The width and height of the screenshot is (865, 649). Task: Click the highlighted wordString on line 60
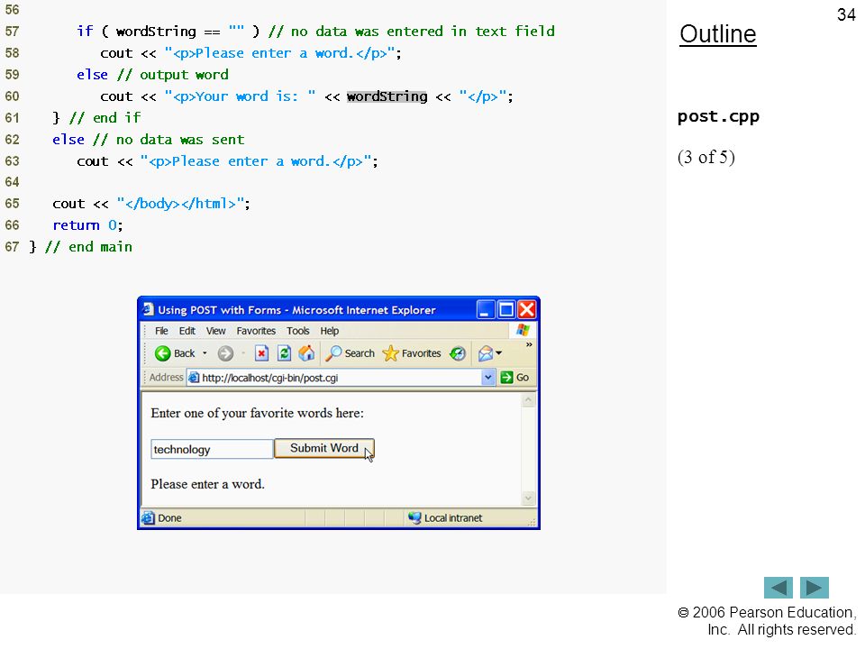click(387, 96)
